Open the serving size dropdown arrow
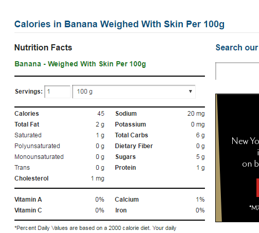The image size is (259, 233). (x=190, y=92)
